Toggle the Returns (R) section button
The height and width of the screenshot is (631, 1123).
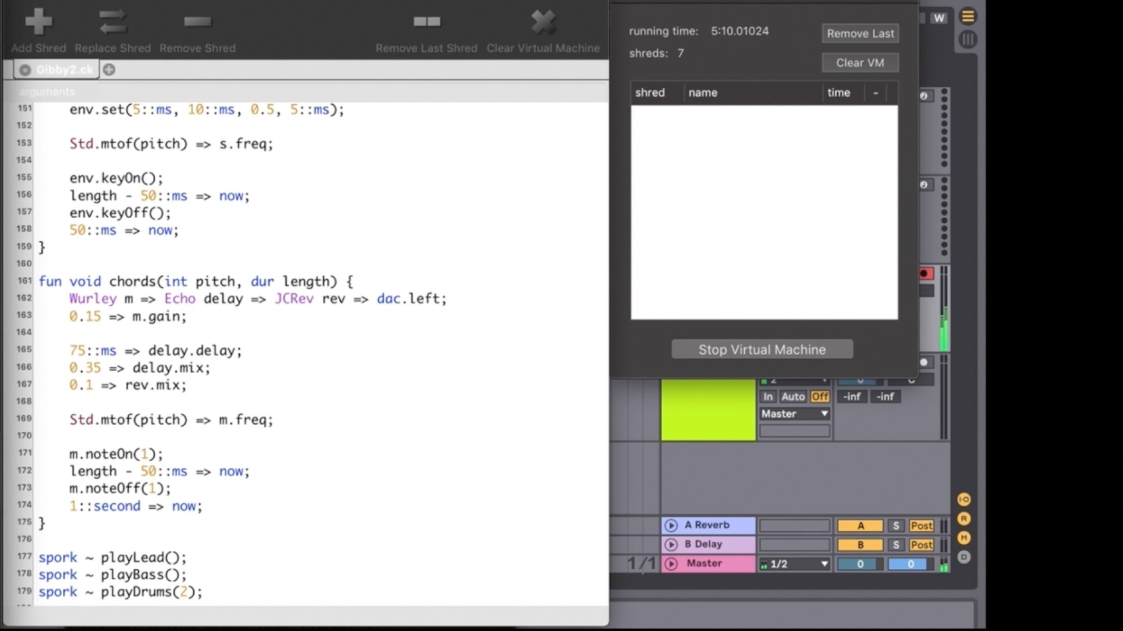964,519
